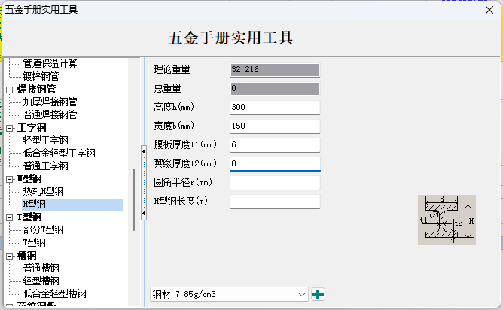Click the 理论重量 result field
Viewport: 503px width, 310px height.
tap(275, 69)
